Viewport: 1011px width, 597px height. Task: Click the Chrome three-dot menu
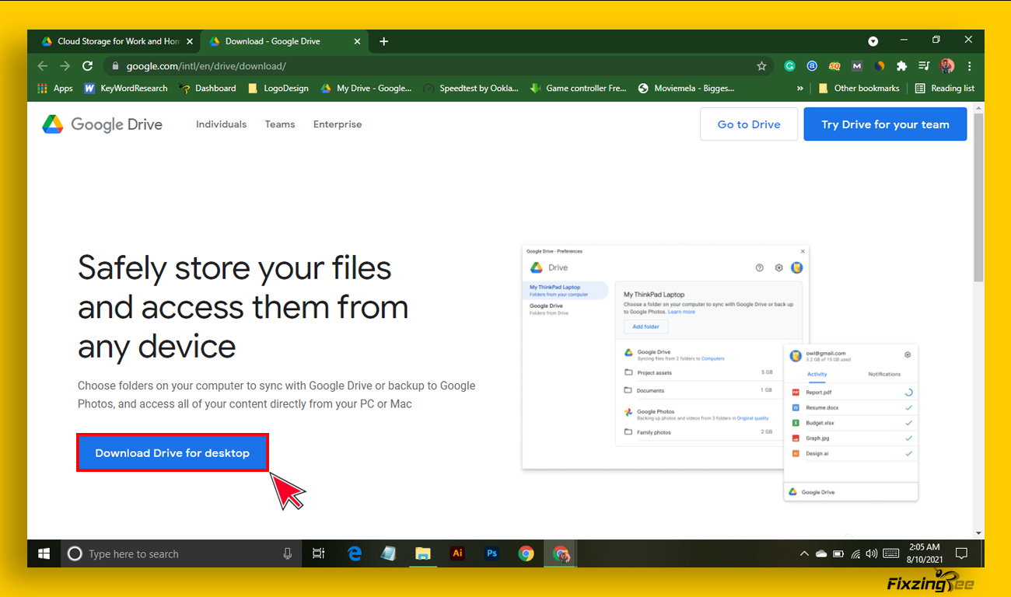(x=970, y=66)
